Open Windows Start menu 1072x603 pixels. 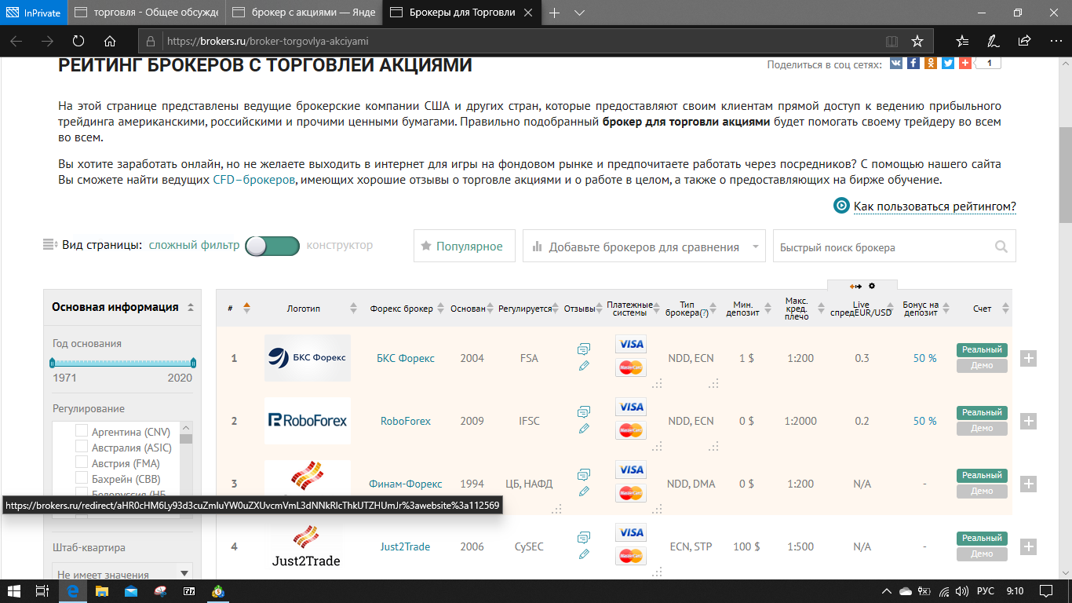14,590
